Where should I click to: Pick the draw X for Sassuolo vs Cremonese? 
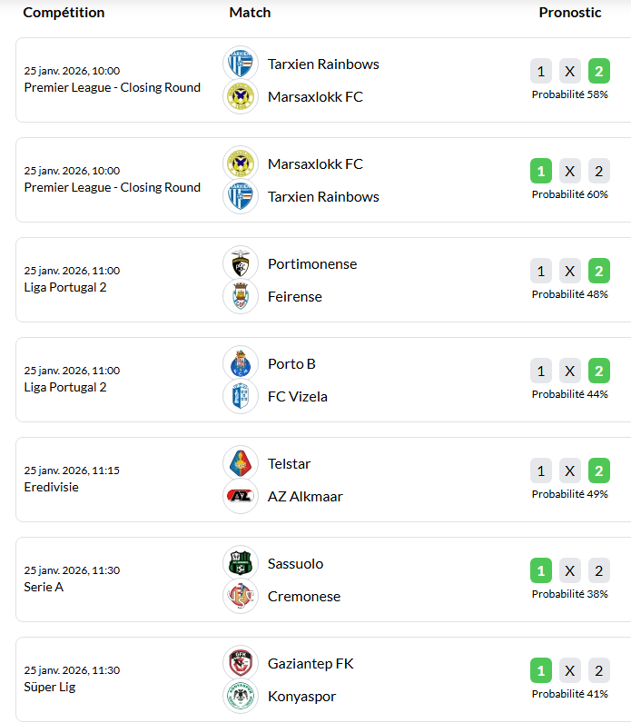coord(570,570)
